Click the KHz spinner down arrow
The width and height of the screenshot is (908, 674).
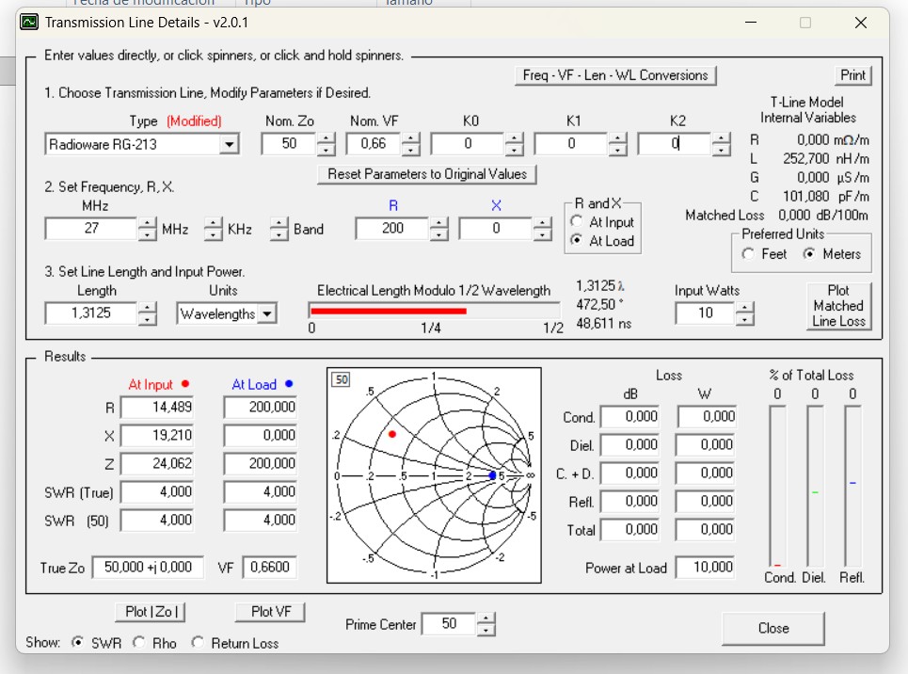click(214, 233)
